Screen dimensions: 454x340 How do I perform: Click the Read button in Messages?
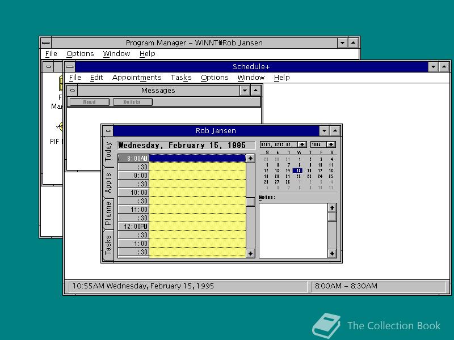click(90, 102)
